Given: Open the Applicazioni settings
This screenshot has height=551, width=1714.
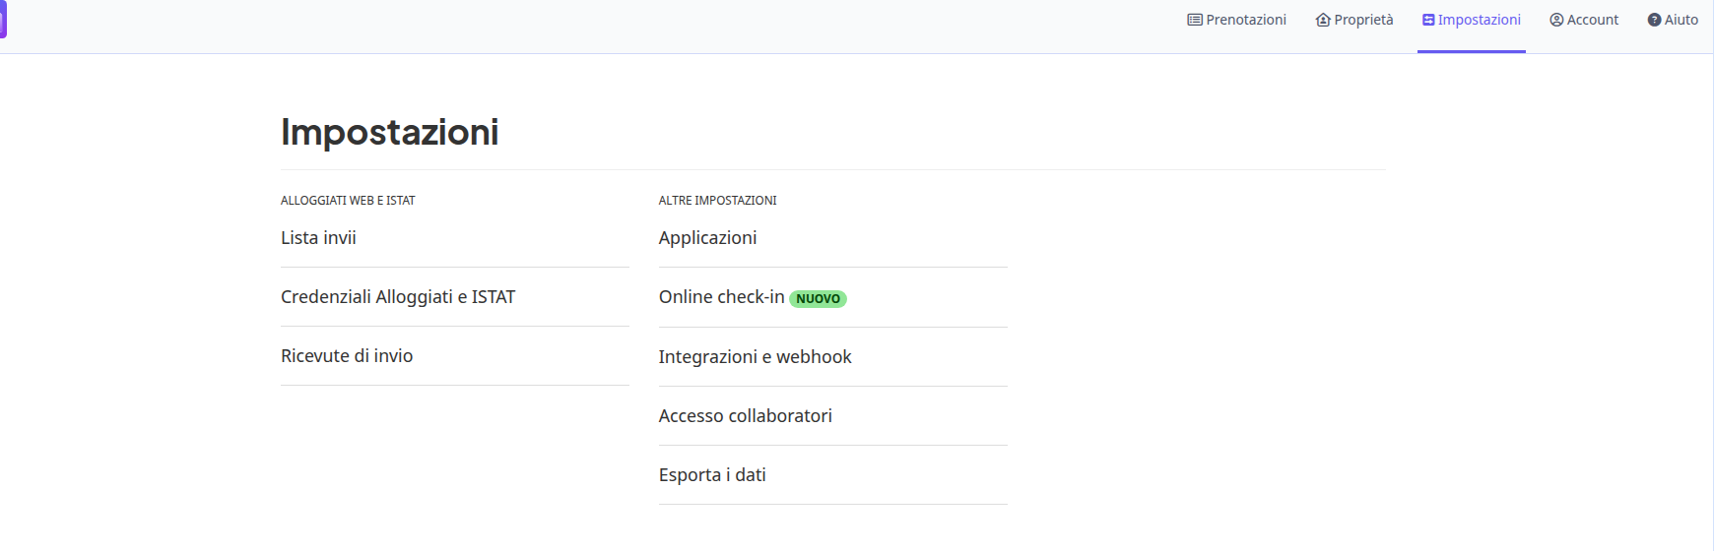Looking at the screenshot, I should click(707, 238).
